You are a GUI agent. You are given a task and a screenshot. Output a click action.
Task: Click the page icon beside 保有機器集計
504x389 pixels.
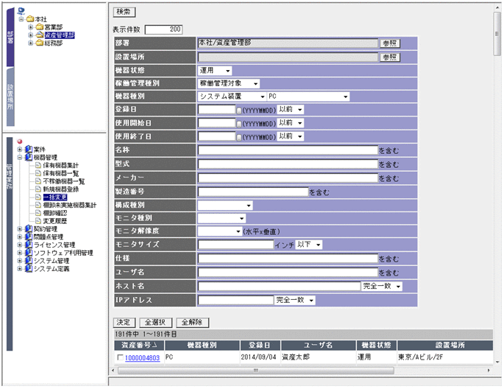pos(38,165)
